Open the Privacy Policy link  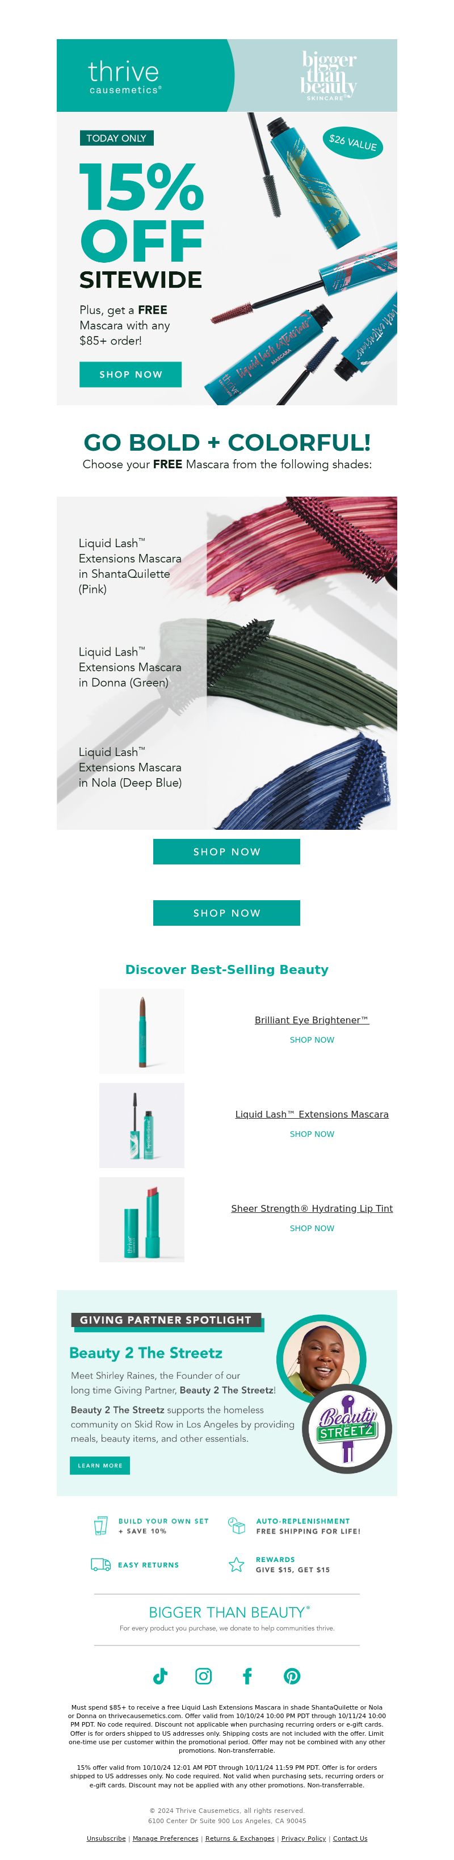point(303,1838)
